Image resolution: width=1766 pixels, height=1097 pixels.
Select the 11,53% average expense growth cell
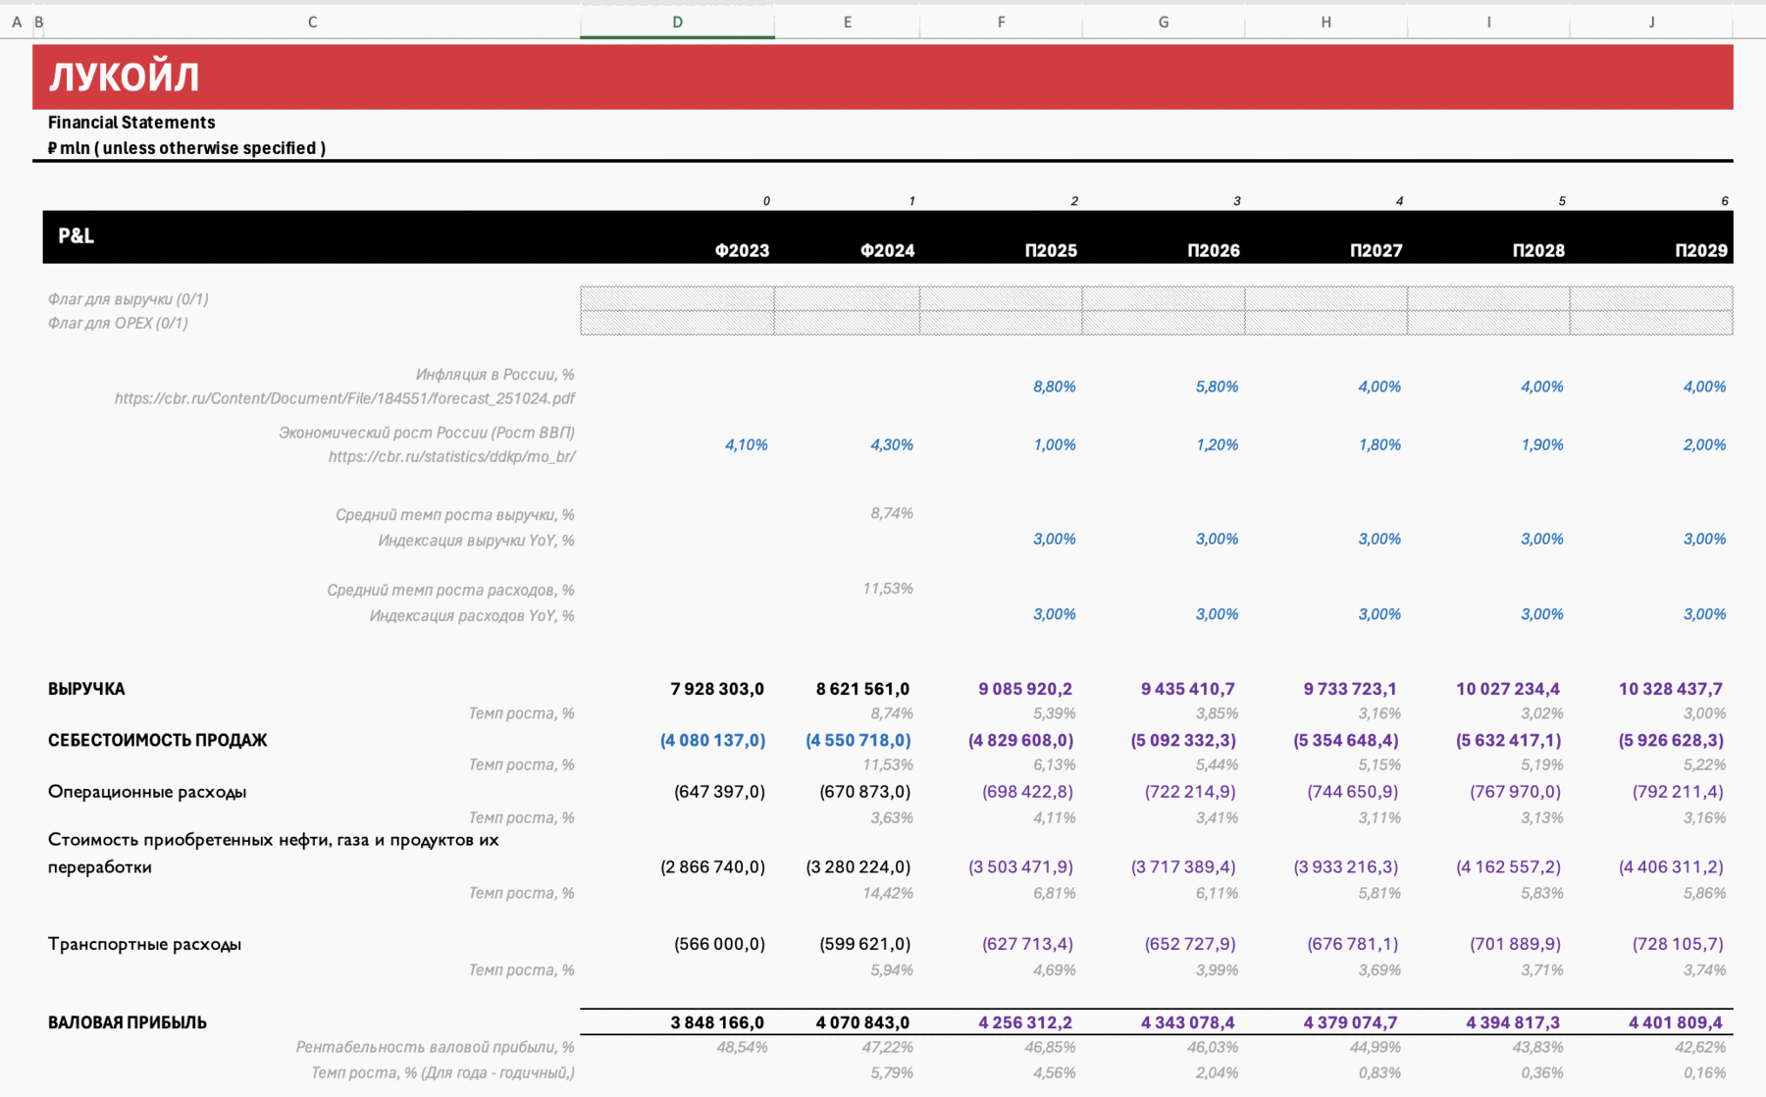887,589
